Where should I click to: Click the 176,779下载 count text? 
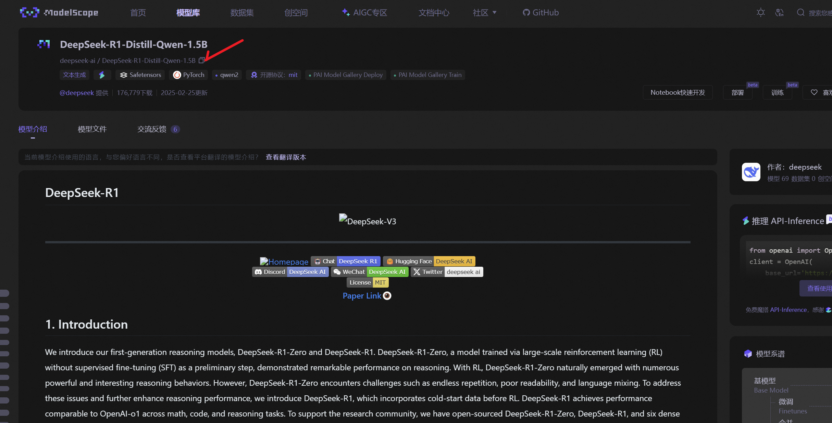135,93
